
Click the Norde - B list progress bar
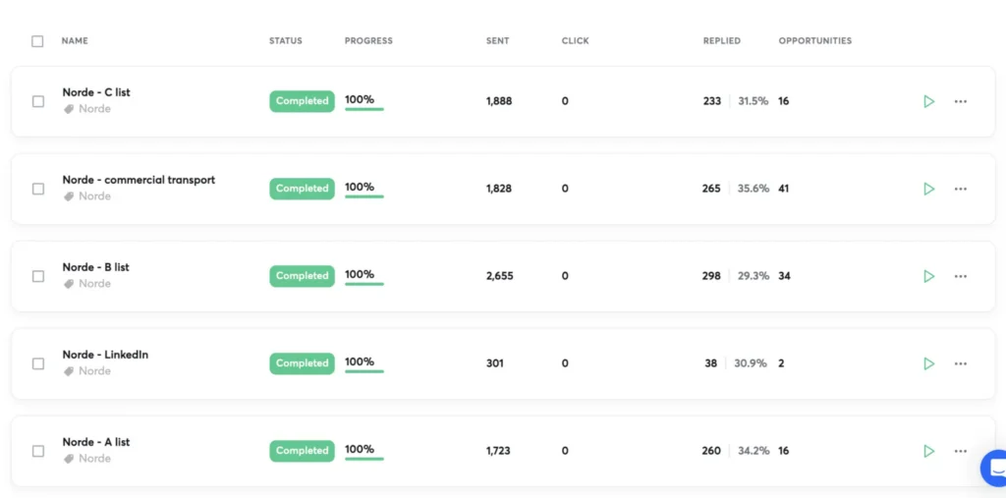(x=363, y=284)
